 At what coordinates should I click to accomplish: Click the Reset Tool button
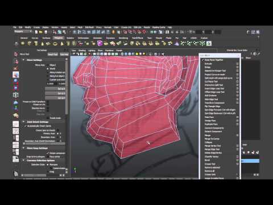52,54
